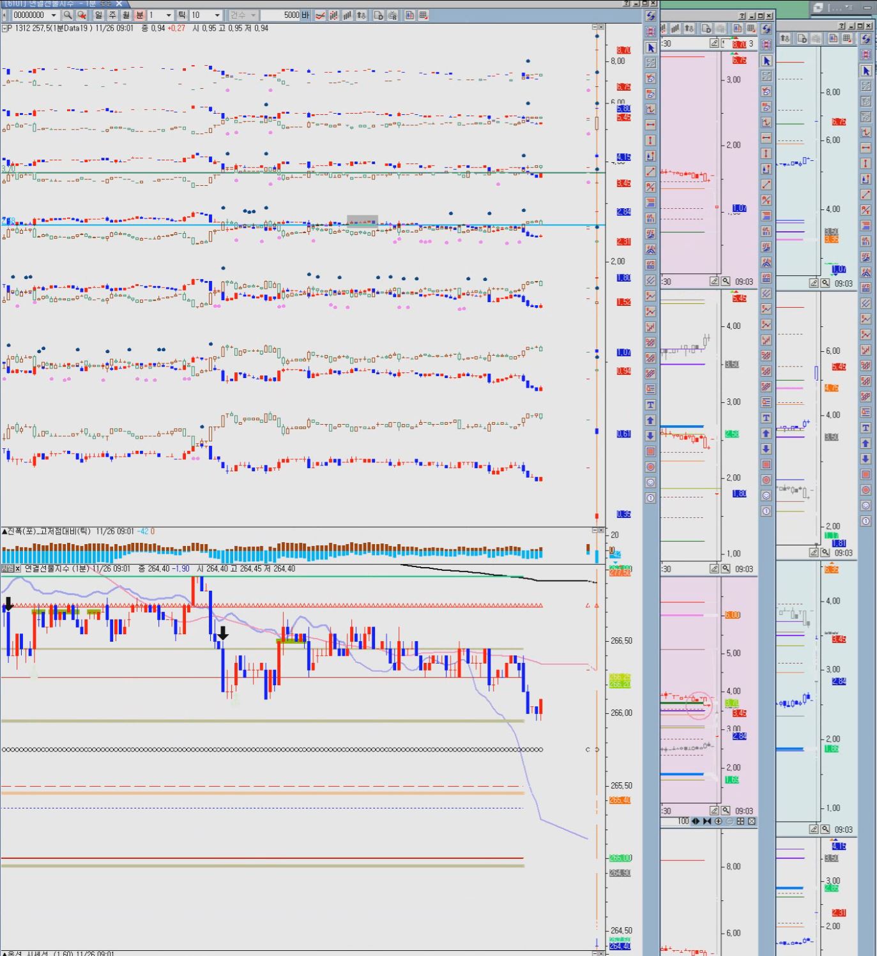
Task: Click the line chart type icon in the top toolbar
Action: point(320,15)
